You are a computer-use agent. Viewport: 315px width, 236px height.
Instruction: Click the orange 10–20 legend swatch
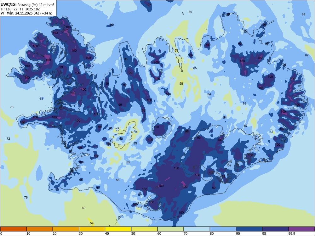pos(40,229)
